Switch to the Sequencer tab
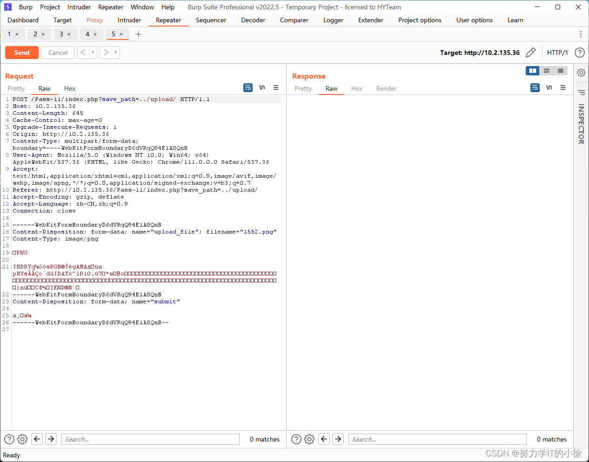This screenshot has width=589, height=462. point(211,20)
